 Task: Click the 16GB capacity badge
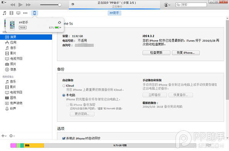[x=23, y=28]
